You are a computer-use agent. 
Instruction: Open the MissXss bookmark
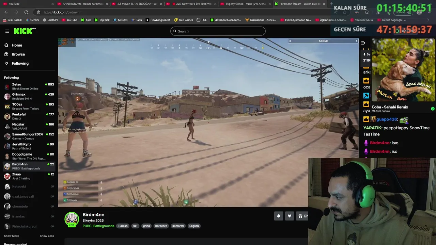pyautogui.click(x=120, y=20)
